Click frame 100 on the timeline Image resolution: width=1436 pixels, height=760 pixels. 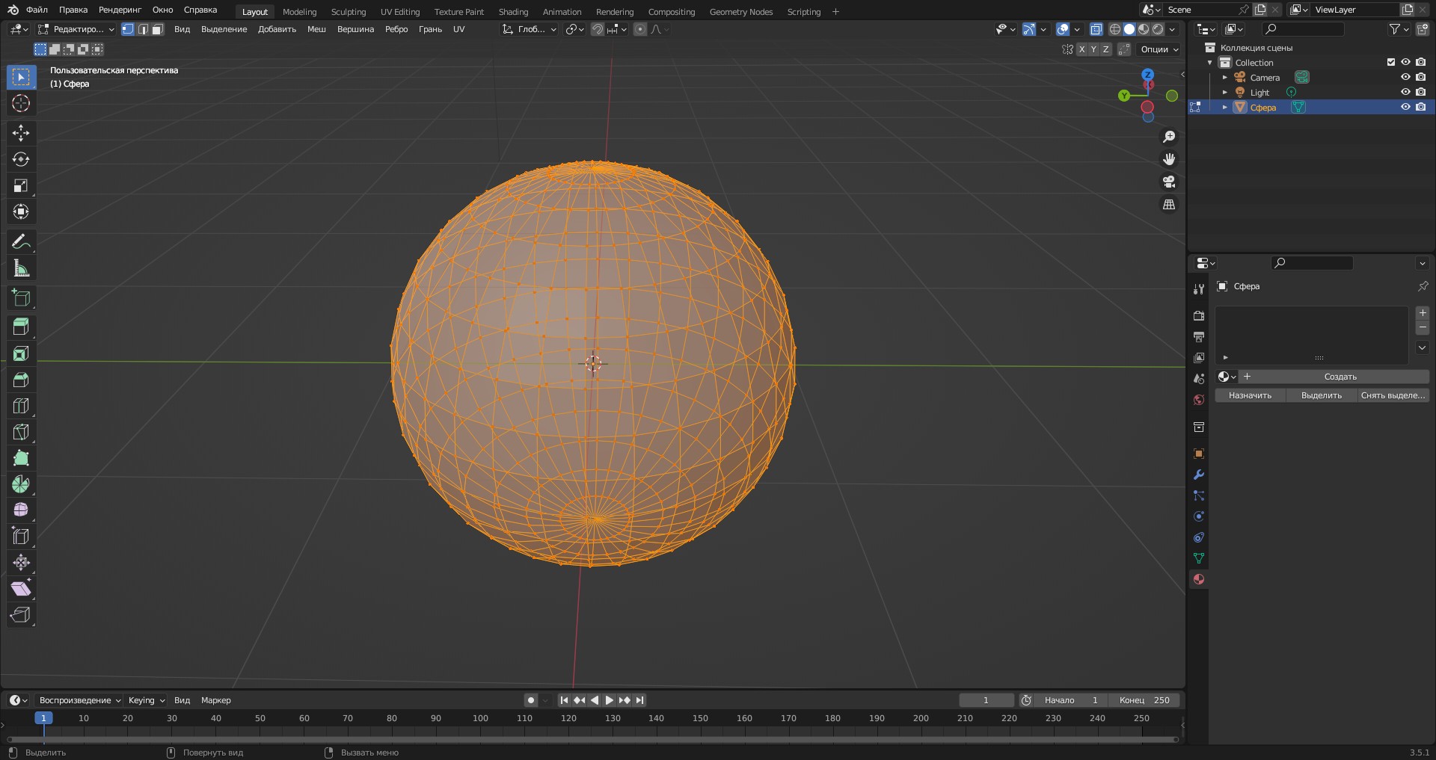pyautogui.click(x=480, y=719)
